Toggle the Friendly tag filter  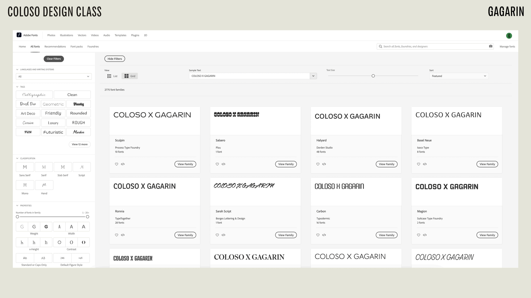[53, 113]
